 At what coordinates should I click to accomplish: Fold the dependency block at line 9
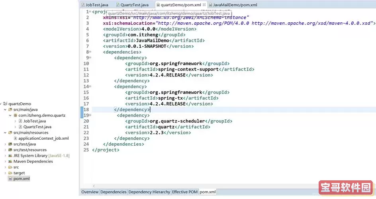pos(90,57)
